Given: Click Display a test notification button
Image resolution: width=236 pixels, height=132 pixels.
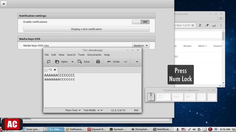Looking at the screenshot, I should tap(86, 29).
